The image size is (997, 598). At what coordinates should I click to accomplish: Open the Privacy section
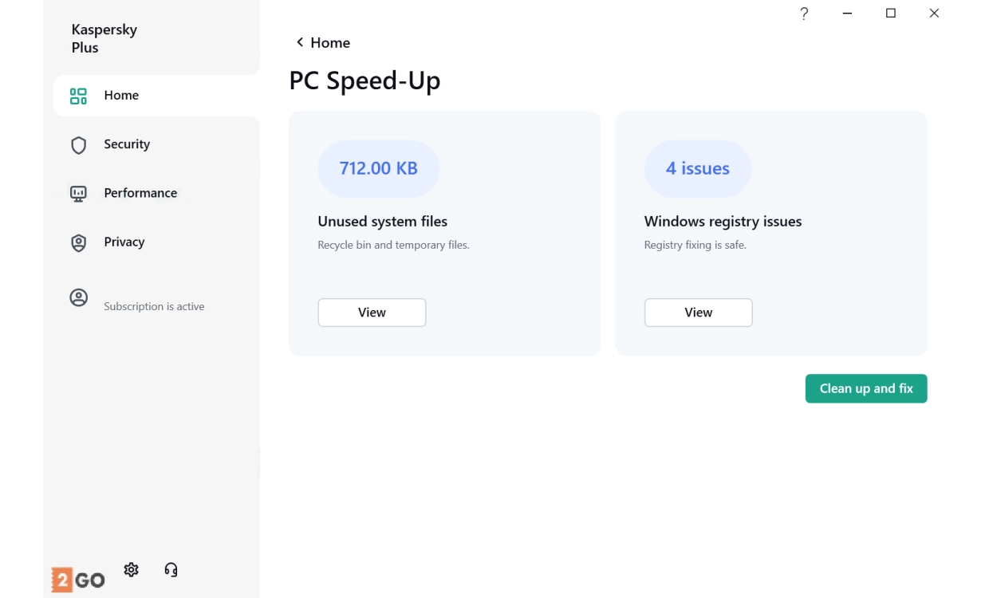click(124, 242)
